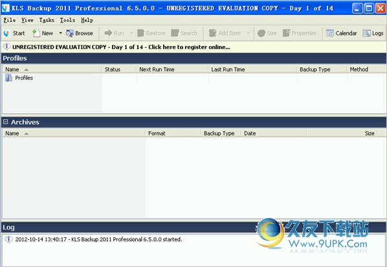Open the Browse tool
Screen dimensions: 387x267
pyautogui.click(x=80, y=33)
